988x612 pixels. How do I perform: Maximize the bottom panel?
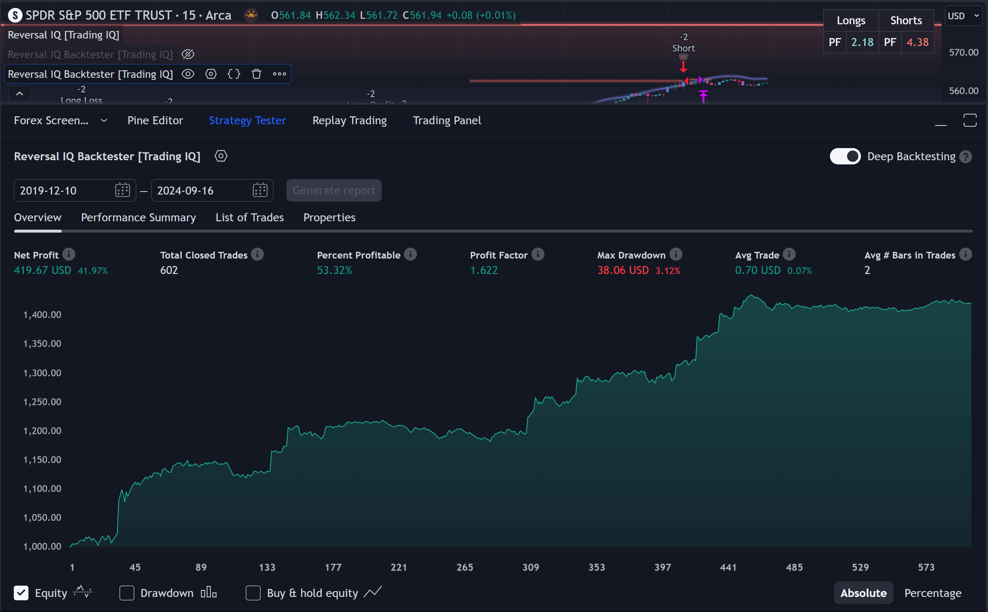(x=970, y=120)
